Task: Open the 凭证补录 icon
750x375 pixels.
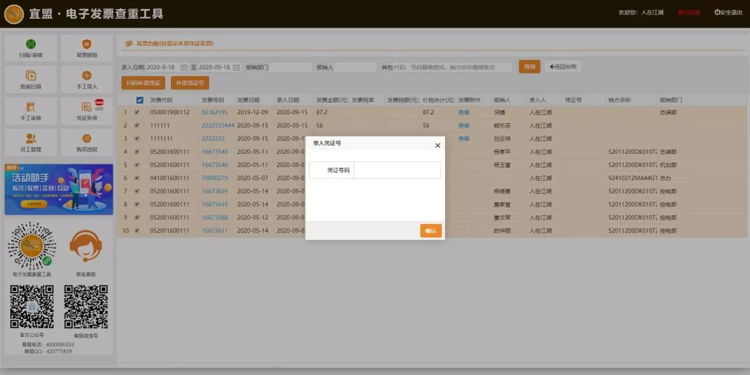Action: point(87,110)
